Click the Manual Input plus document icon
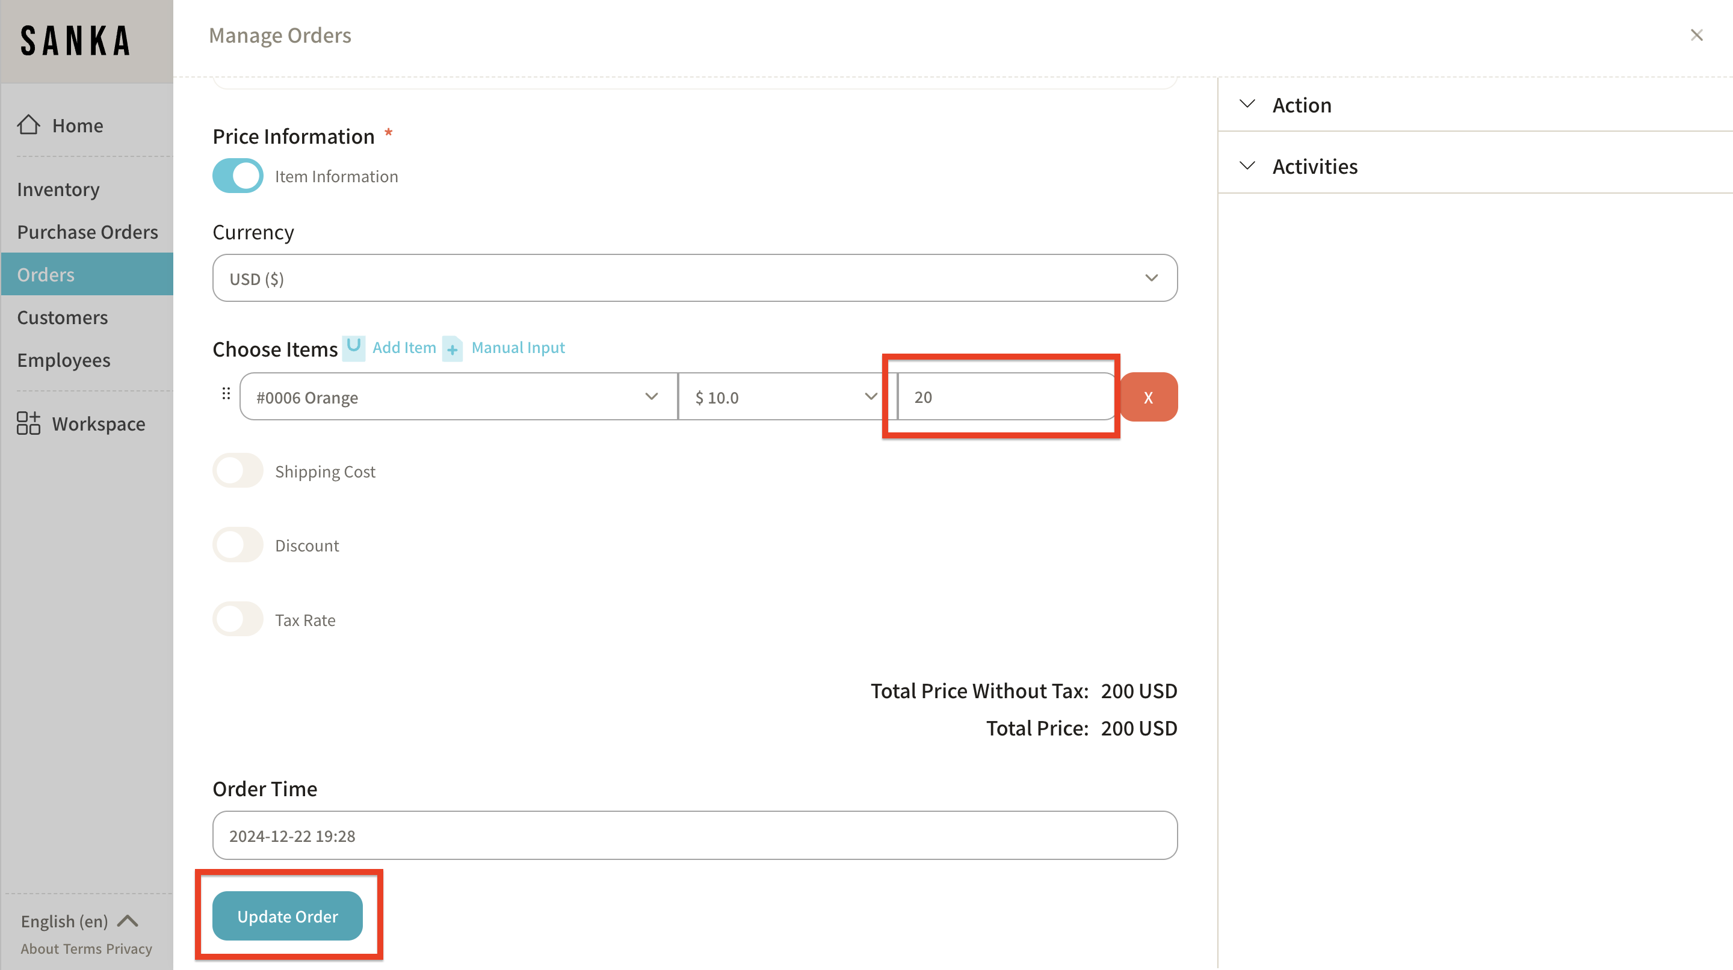 452,349
